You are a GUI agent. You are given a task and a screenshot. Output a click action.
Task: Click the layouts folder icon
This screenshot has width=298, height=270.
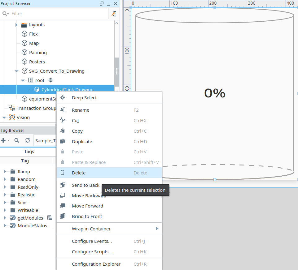[x=24, y=25]
